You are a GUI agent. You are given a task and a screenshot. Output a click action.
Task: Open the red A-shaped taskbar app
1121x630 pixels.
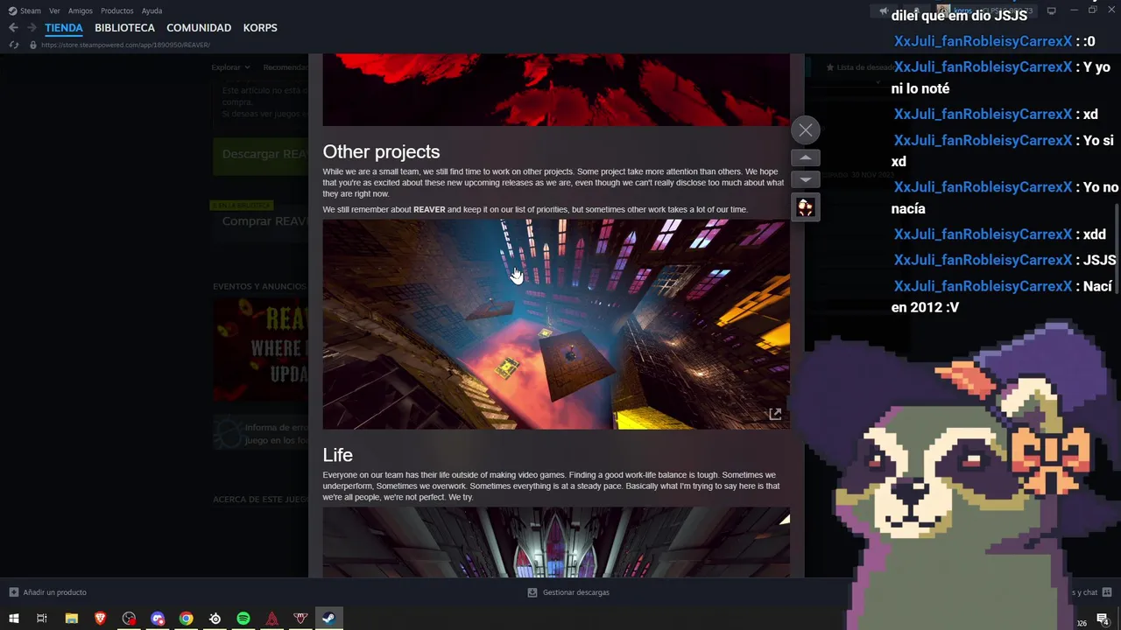point(272,619)
